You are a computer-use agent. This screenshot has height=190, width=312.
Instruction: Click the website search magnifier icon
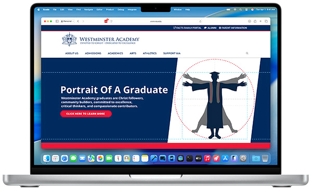tap(247, 53)
